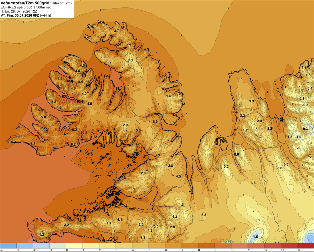Select the 5.6 temperature label
Viewport: 314px width, 252px height.
click(138, 131)
